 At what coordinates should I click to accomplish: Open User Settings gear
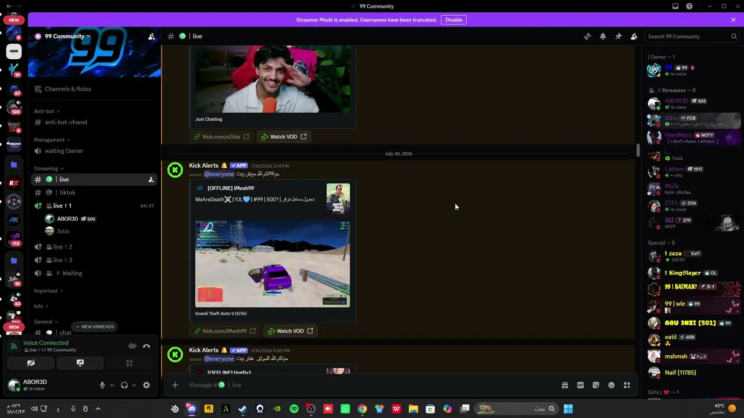click(x=146, y=385)
